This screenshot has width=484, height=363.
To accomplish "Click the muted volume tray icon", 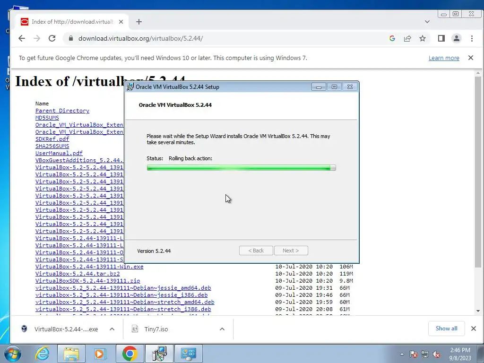I will [x=436, y=354].
